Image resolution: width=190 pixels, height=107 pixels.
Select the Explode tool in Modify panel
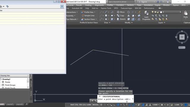coord(139,15)
